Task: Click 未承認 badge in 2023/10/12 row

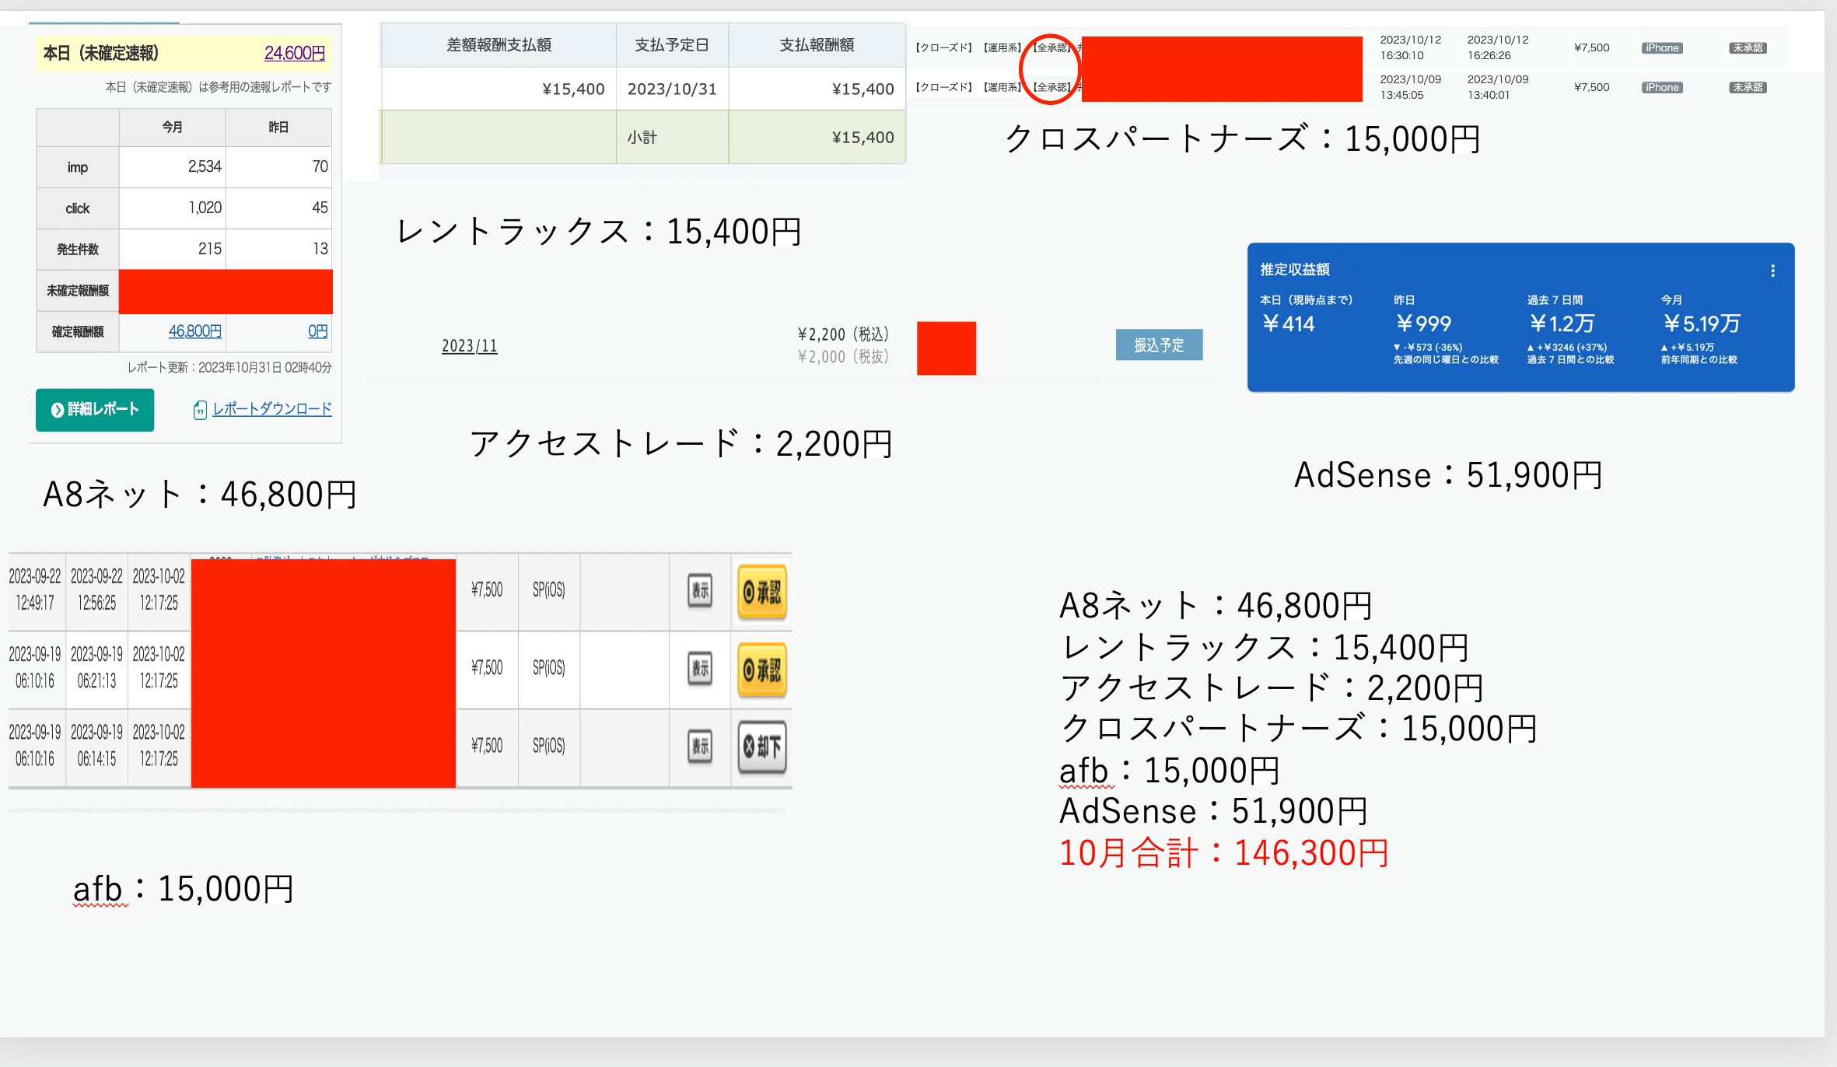Action: 1748,48
